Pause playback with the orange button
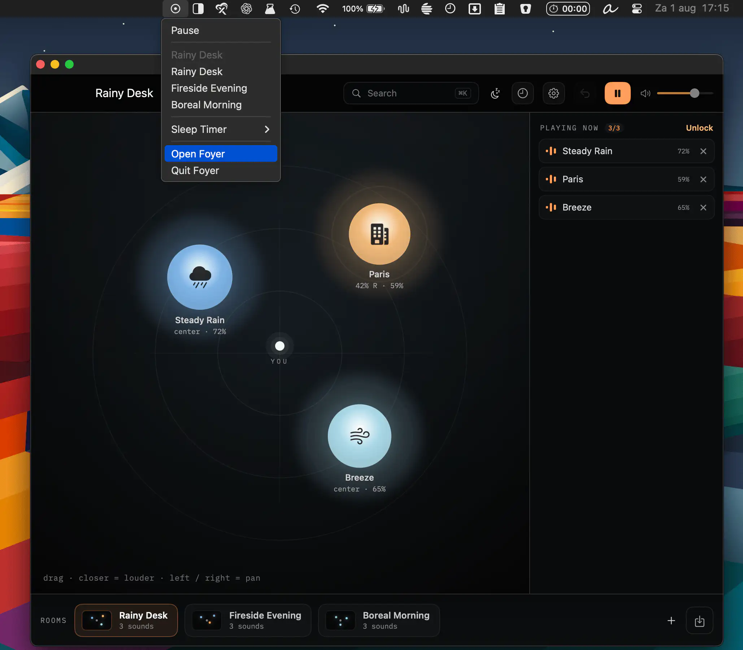Viewport: 743px width, 650px height. (617, 93)
